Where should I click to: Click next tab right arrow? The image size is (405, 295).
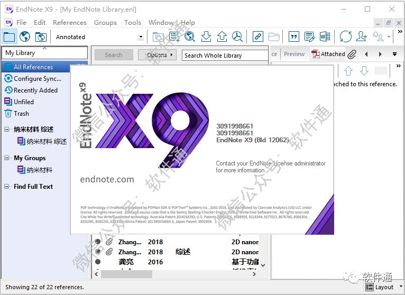380,54
